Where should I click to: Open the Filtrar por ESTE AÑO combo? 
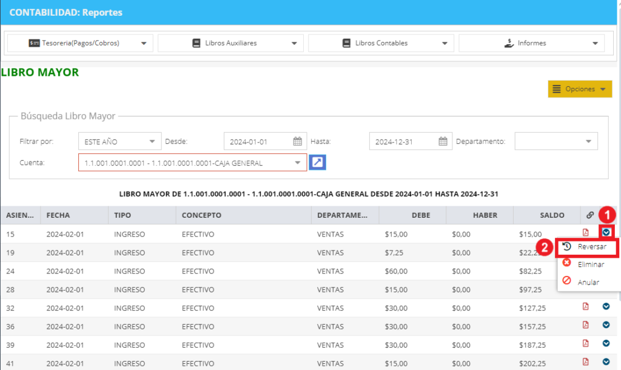[x=119, y=141]
